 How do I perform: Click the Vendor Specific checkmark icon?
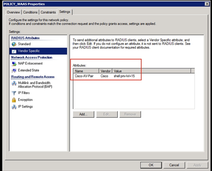click(x=14, y=51)
